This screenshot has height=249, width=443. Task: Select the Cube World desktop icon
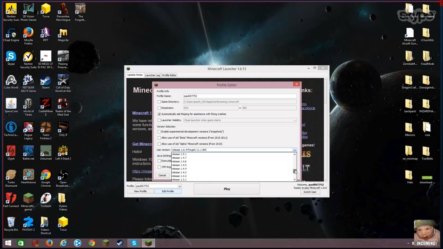click(x=11, y=82)
